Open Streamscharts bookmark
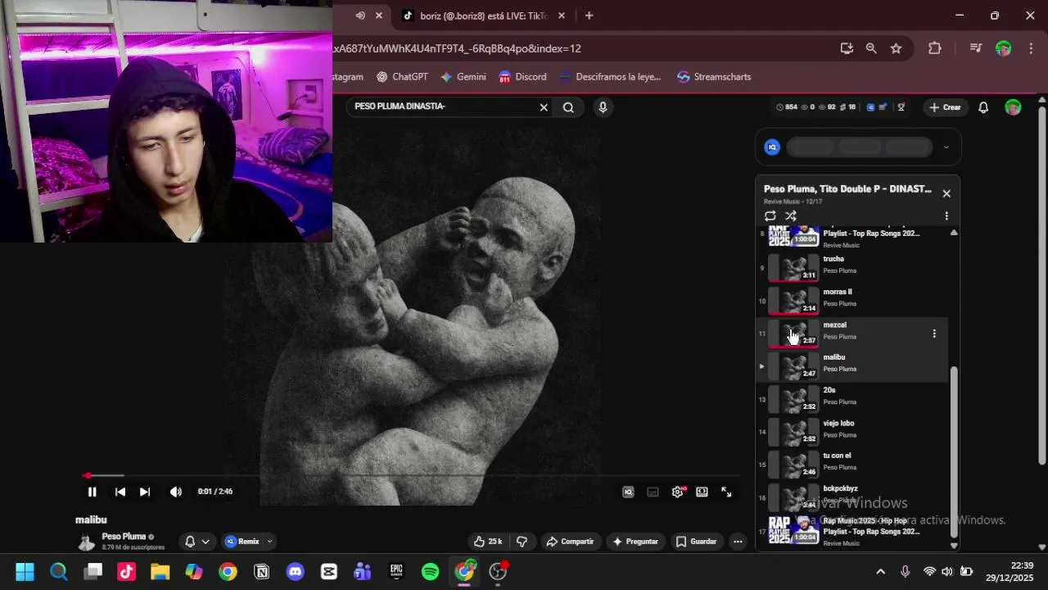 click(x=714, y=77)
